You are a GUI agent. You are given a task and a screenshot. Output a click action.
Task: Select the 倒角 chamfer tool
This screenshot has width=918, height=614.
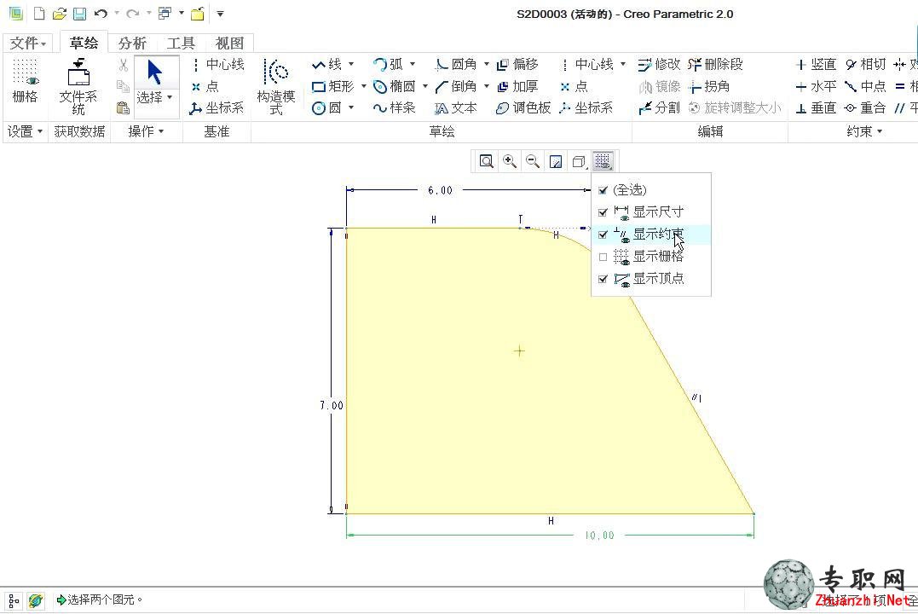[456, 87]
